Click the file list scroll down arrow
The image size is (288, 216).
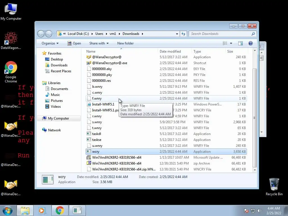255,170
